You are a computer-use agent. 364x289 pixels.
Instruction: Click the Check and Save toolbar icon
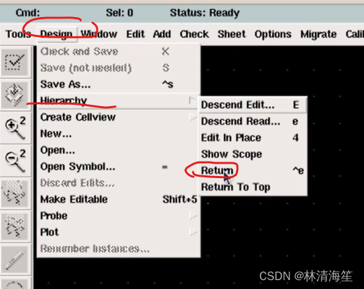click(x=15, y=62)
